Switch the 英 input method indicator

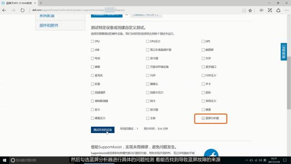(x=265, y=160)
